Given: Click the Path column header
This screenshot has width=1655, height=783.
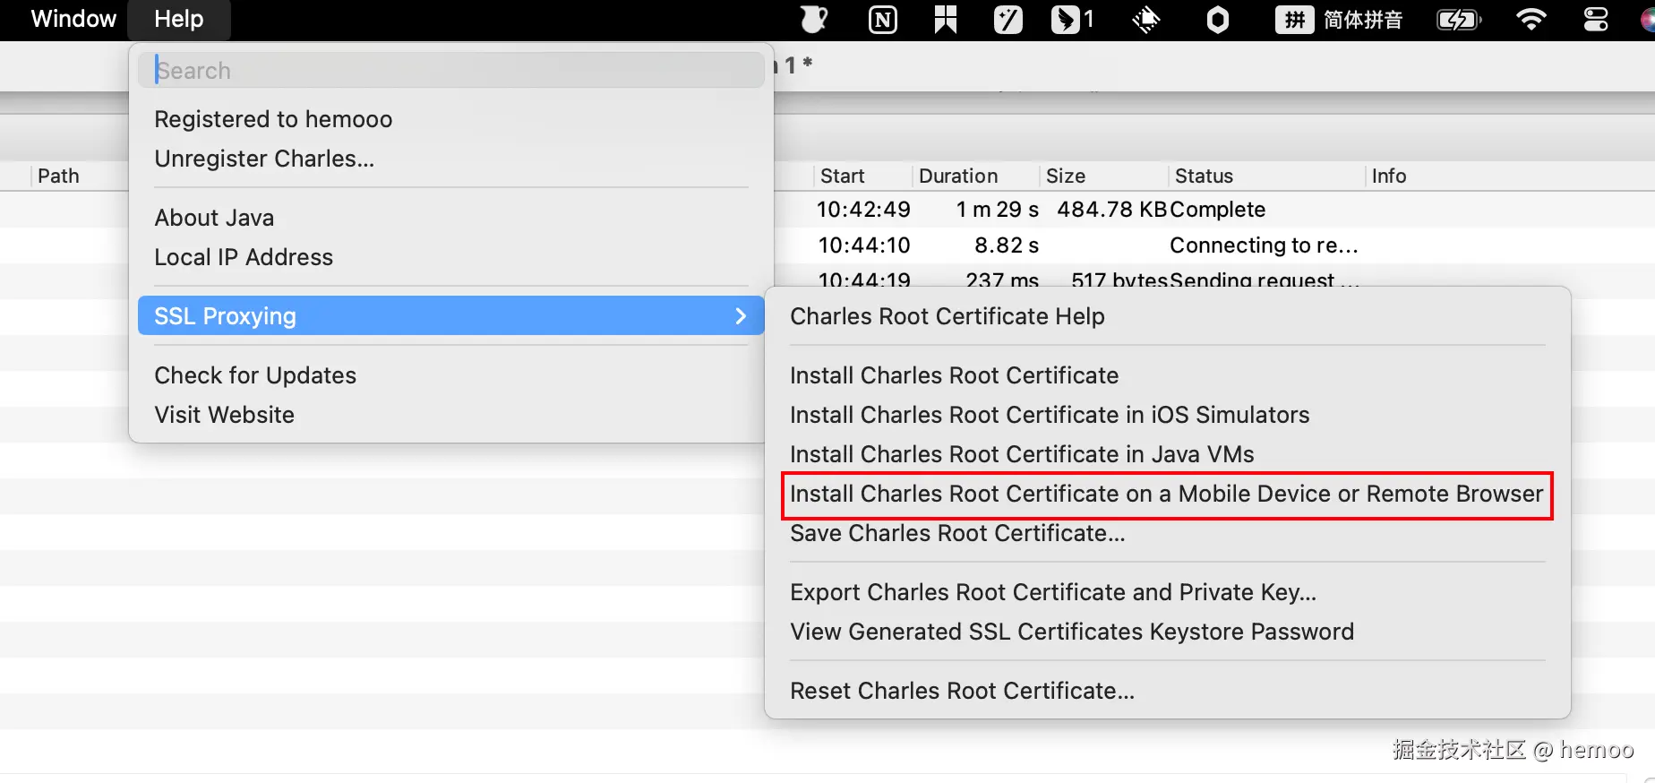Looking at the screenshot, I should [58, 176].
